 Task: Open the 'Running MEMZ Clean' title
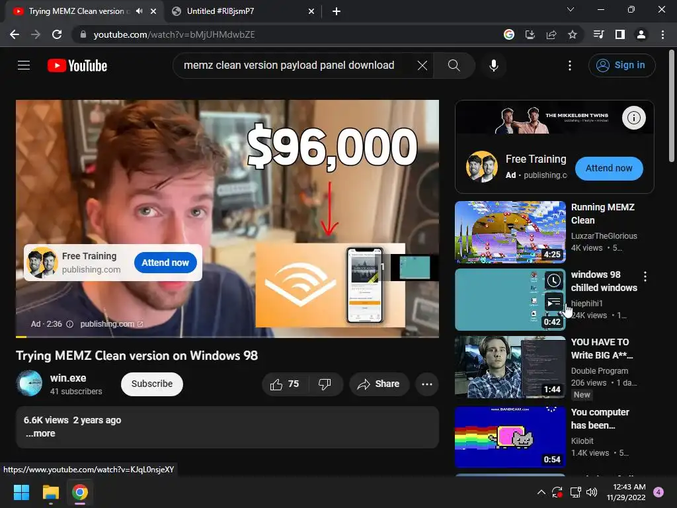tap(603, 214)
